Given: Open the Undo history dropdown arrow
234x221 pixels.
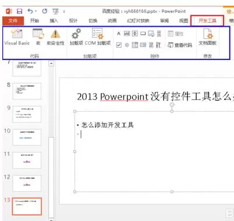Looking at the screenshot, I should point(36,11).
